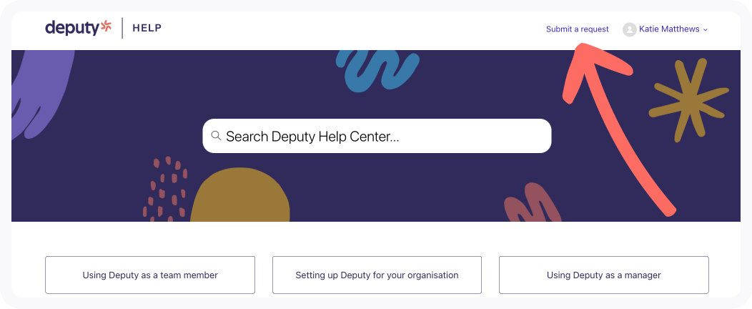
Task: Click the grey user avatar icon
Action: pos(629,29)
